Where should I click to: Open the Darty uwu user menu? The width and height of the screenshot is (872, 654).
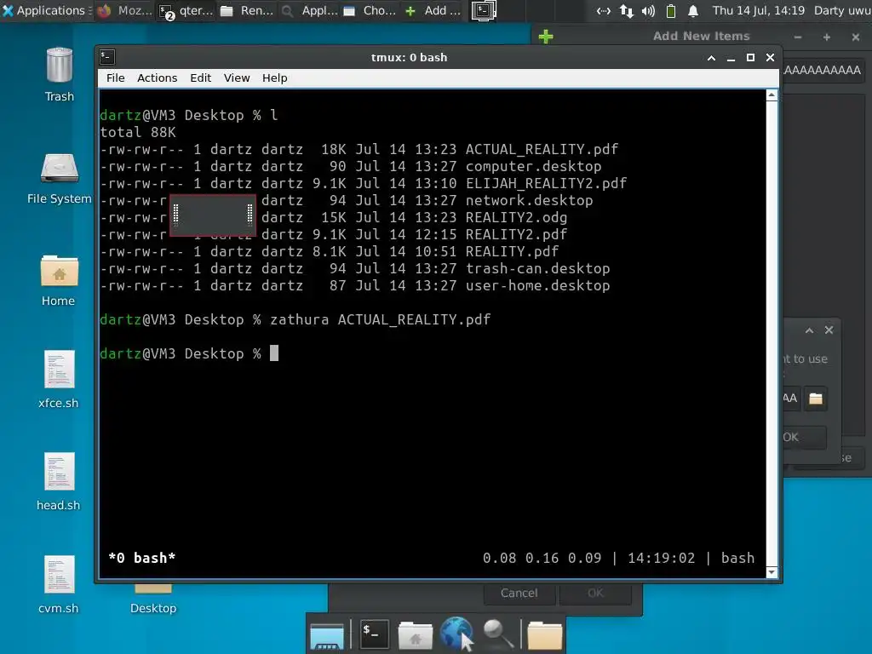pos(842,10)
